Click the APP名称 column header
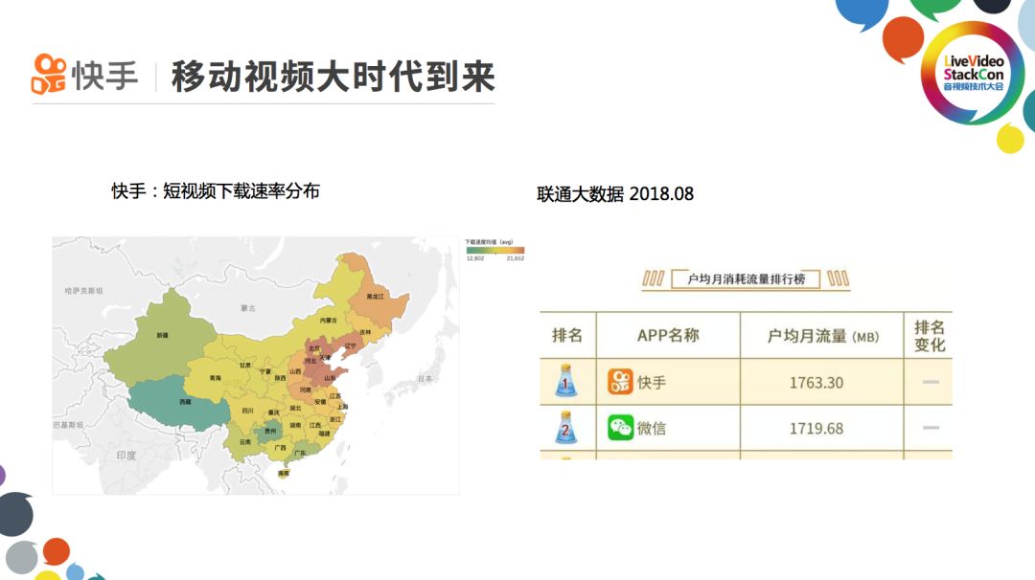 click(x=667, y=336)
